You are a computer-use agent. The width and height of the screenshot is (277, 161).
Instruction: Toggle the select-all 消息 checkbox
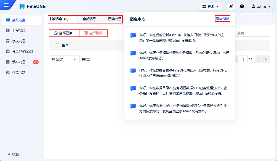tap(57, 46)
